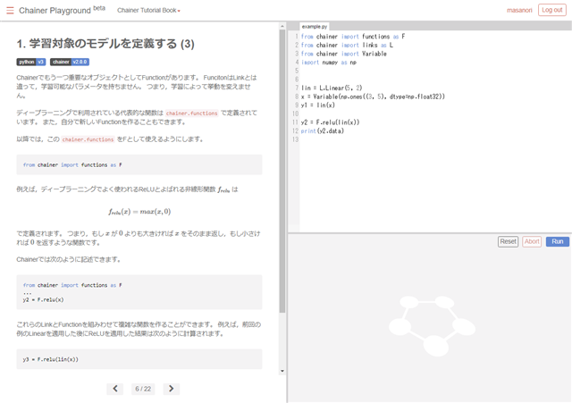The image size is (572, 403).
Task: Click the Reset button
Action: click(508, 241)
